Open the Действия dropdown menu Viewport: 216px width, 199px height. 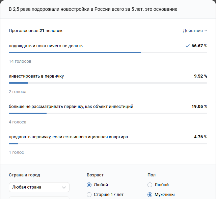tap(195, 31)
